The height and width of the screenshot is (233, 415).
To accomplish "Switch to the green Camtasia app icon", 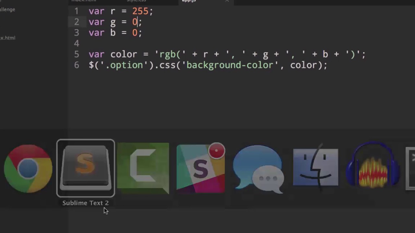I will click(143, 168).
